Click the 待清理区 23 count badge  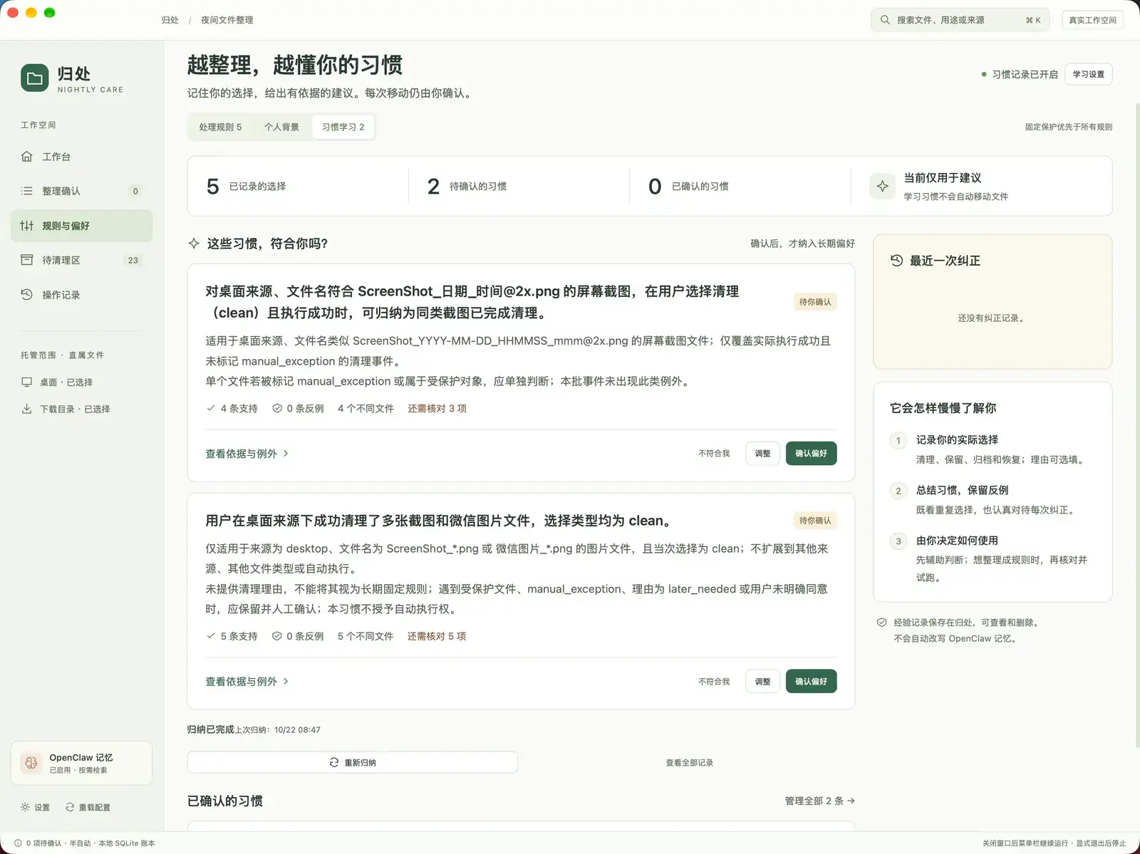click(133, 260)
